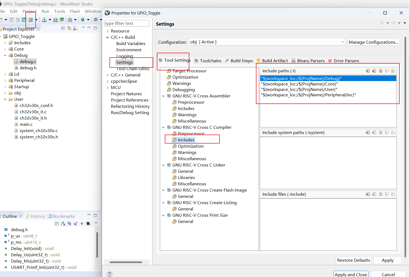Open main.c in Project Explorer
The height and width of the screenshot is (277, 410).
(26, 124)
